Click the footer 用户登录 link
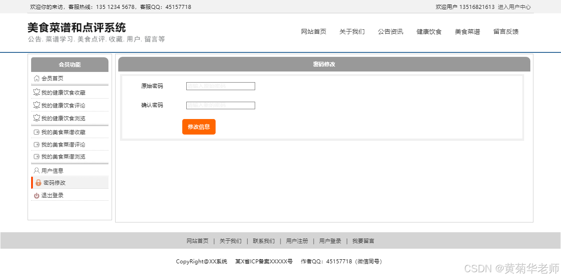Screen dimensions: 561x278 point(330,241)
